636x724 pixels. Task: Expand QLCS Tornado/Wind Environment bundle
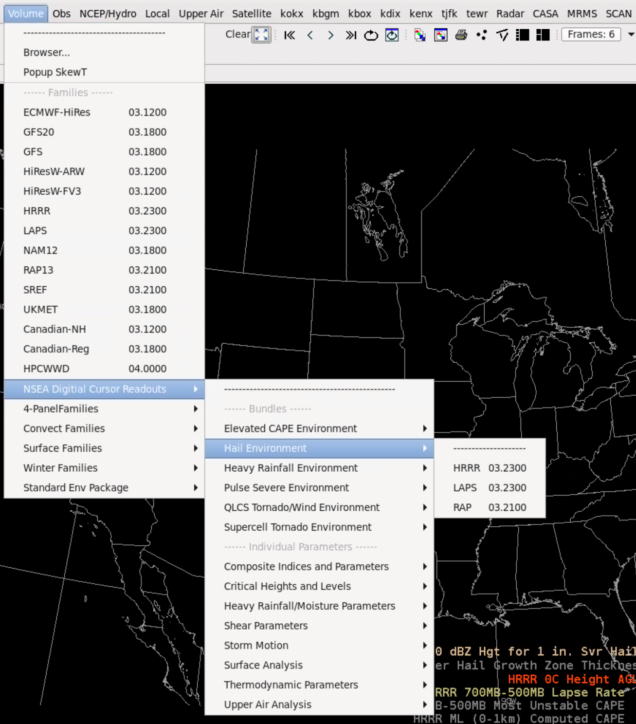point(319,507)
